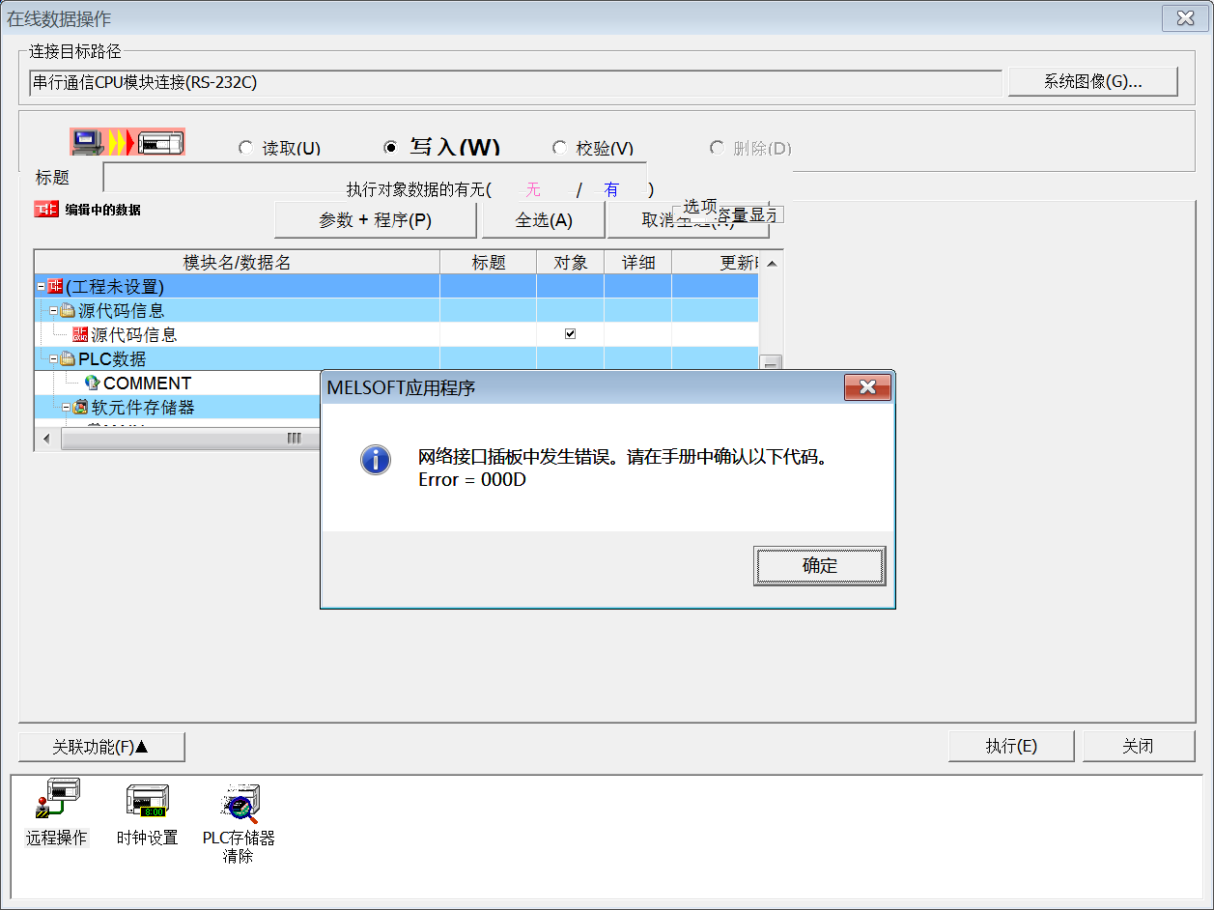Select the 读取(U) radio button
The width and height of the screenshot is (1214, 910).
(245, 149)
